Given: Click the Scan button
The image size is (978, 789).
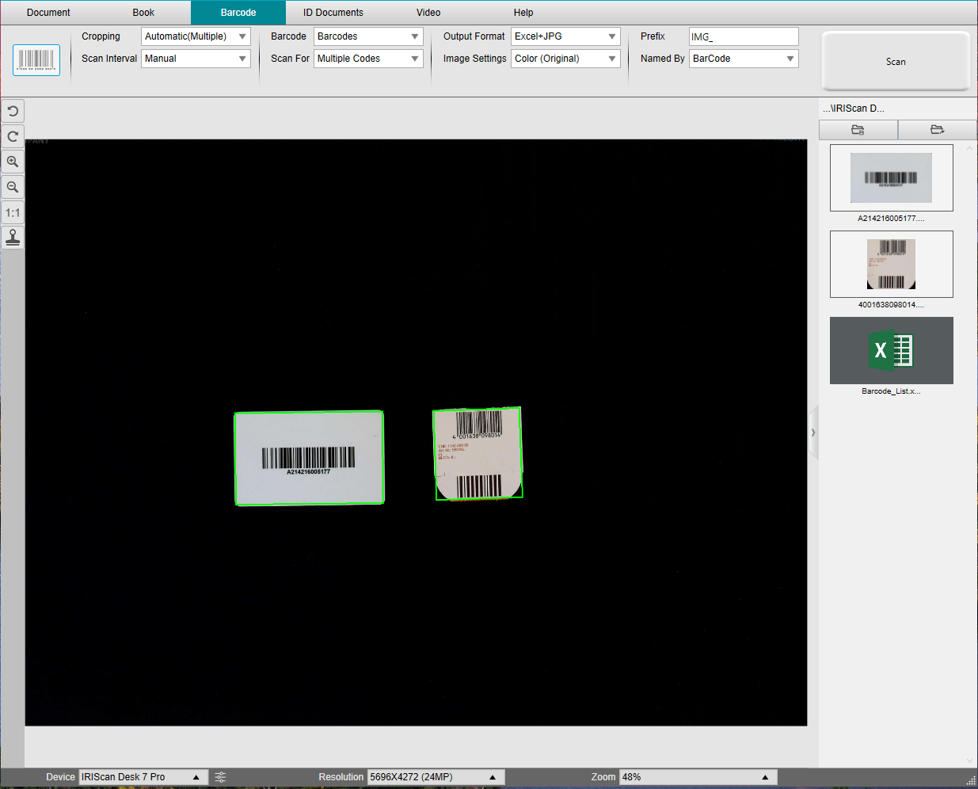Looking at the screenshot, I should 896,61.
